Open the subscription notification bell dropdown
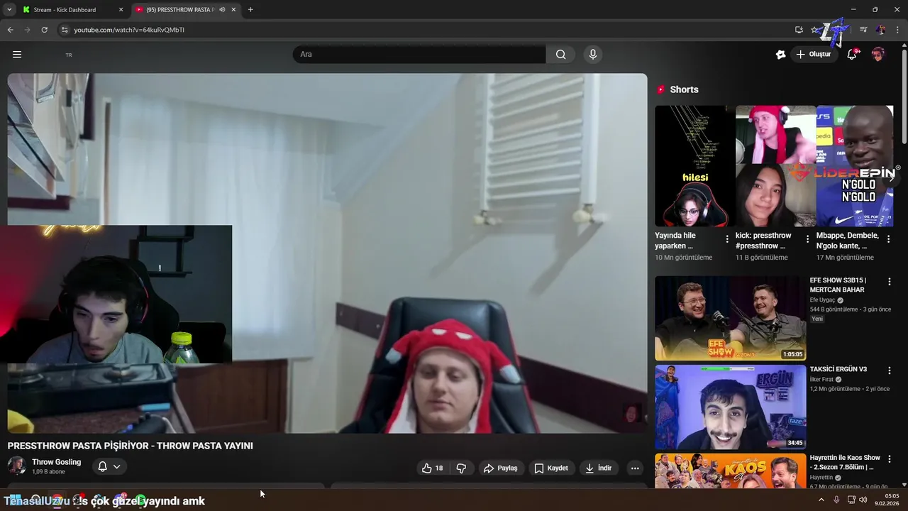908x511 pixels. click(109, 466)
